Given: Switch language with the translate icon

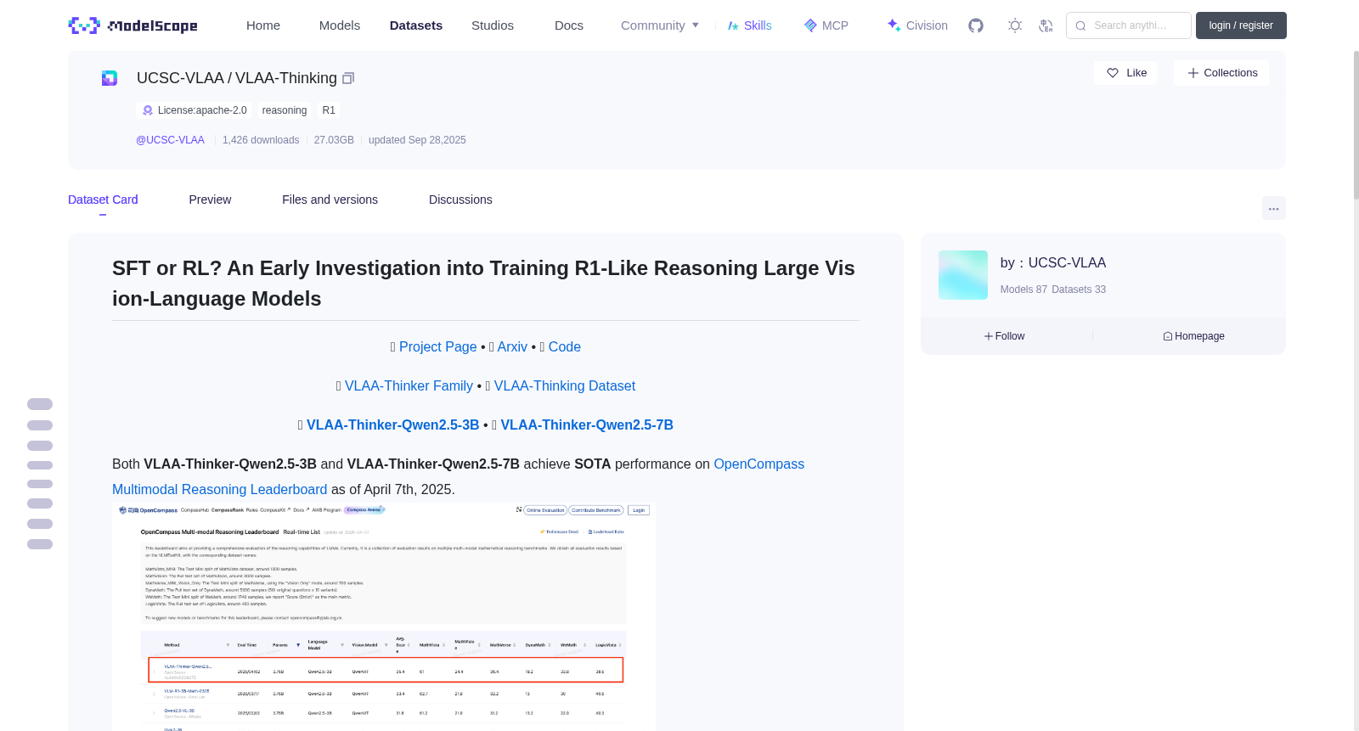Looking at the screenshot, I should click(x=1046, y=25).
